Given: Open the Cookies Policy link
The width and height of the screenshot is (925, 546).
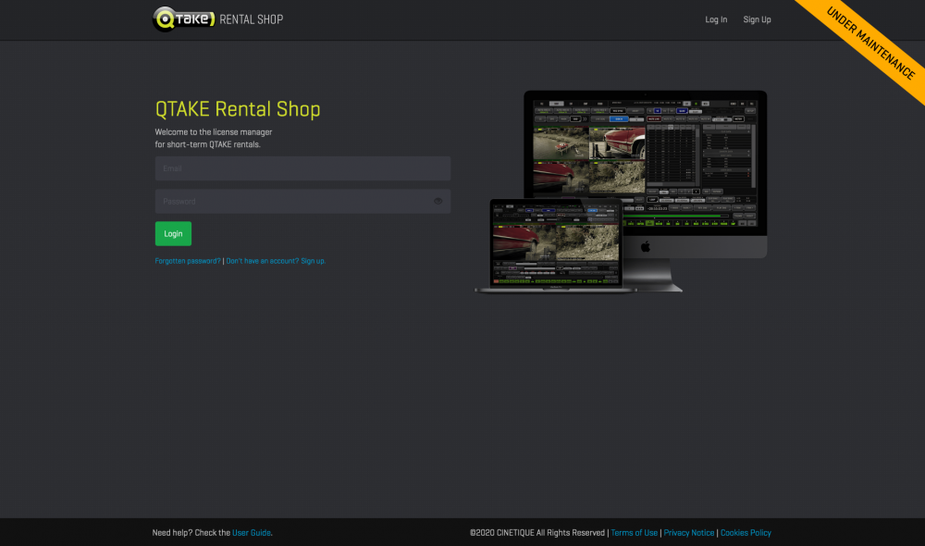Looking at the screenshot, I should 746,533.
